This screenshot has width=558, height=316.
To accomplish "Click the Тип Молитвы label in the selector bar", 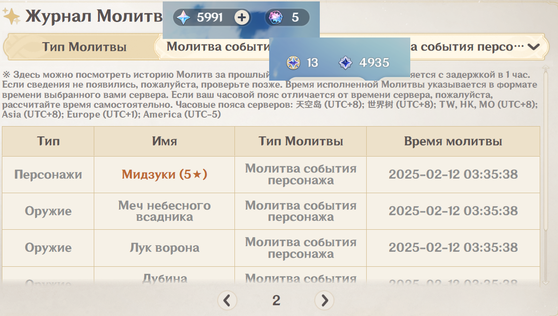I will click(84, 47).
